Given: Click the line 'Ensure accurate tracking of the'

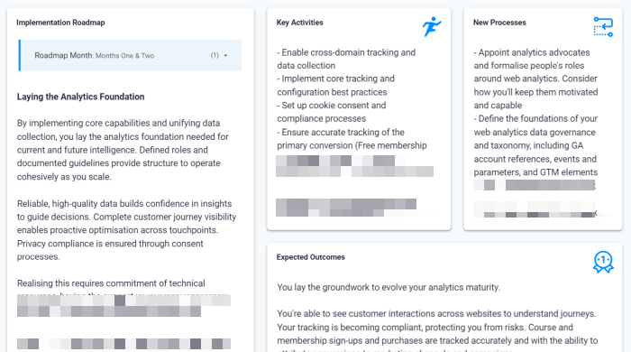Looking at the screenshot, I should (x=341, y=133).
